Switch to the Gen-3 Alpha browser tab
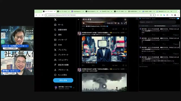The image size is (181, 101). click(x=92, y=12)
